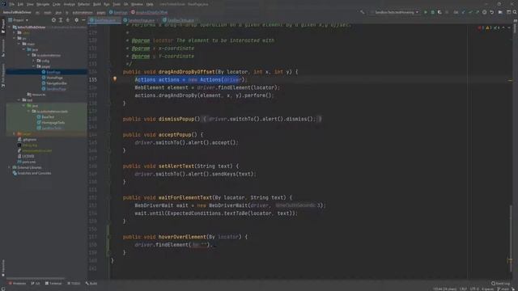
Task: Open the Refactor menu
Action: 83,4
